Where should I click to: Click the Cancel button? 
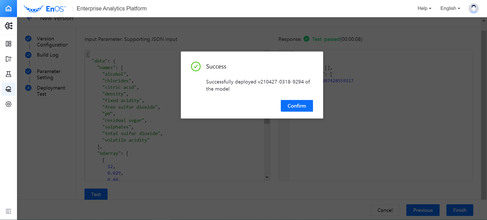point(385,210)
